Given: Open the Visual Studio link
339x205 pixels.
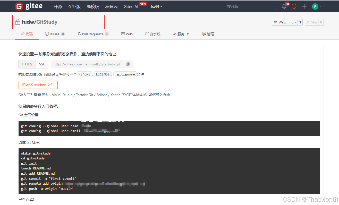Looking at the screenshot, I should pyautogui.click(x=62, y=95).
